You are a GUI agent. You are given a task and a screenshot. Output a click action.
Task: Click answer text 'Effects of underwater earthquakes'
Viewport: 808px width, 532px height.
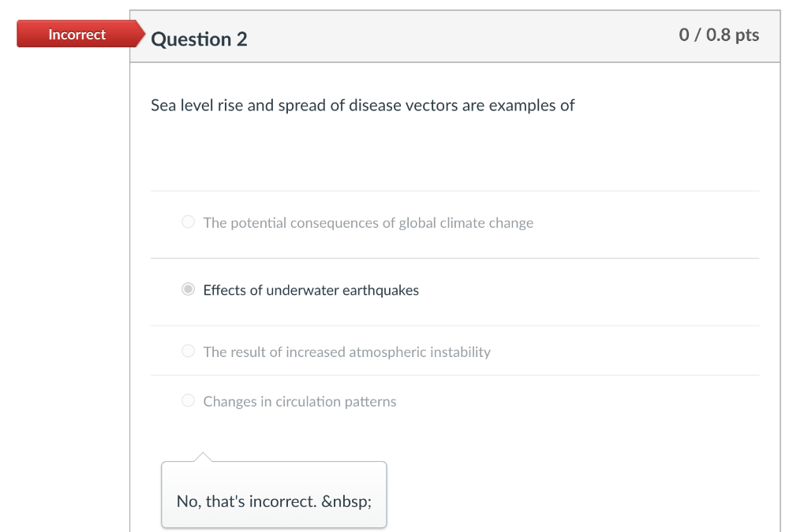(311, 290)
